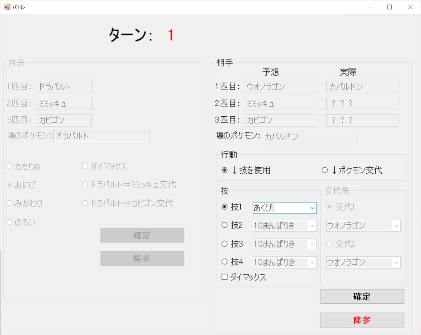Expand the 交代1 ウオノラゴン dropdown
This screenshot has width=421, height=335.
(396, 226)
